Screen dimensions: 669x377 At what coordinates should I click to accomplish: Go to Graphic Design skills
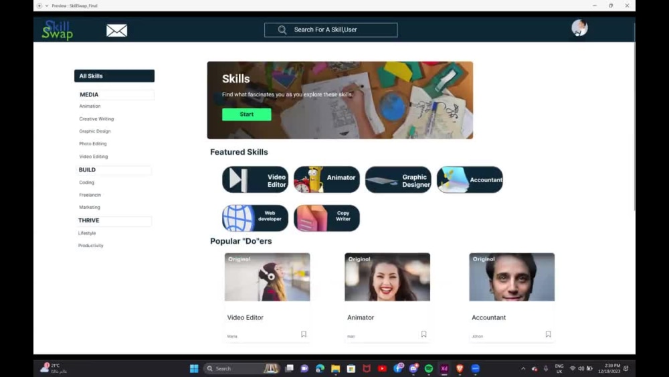95,131
